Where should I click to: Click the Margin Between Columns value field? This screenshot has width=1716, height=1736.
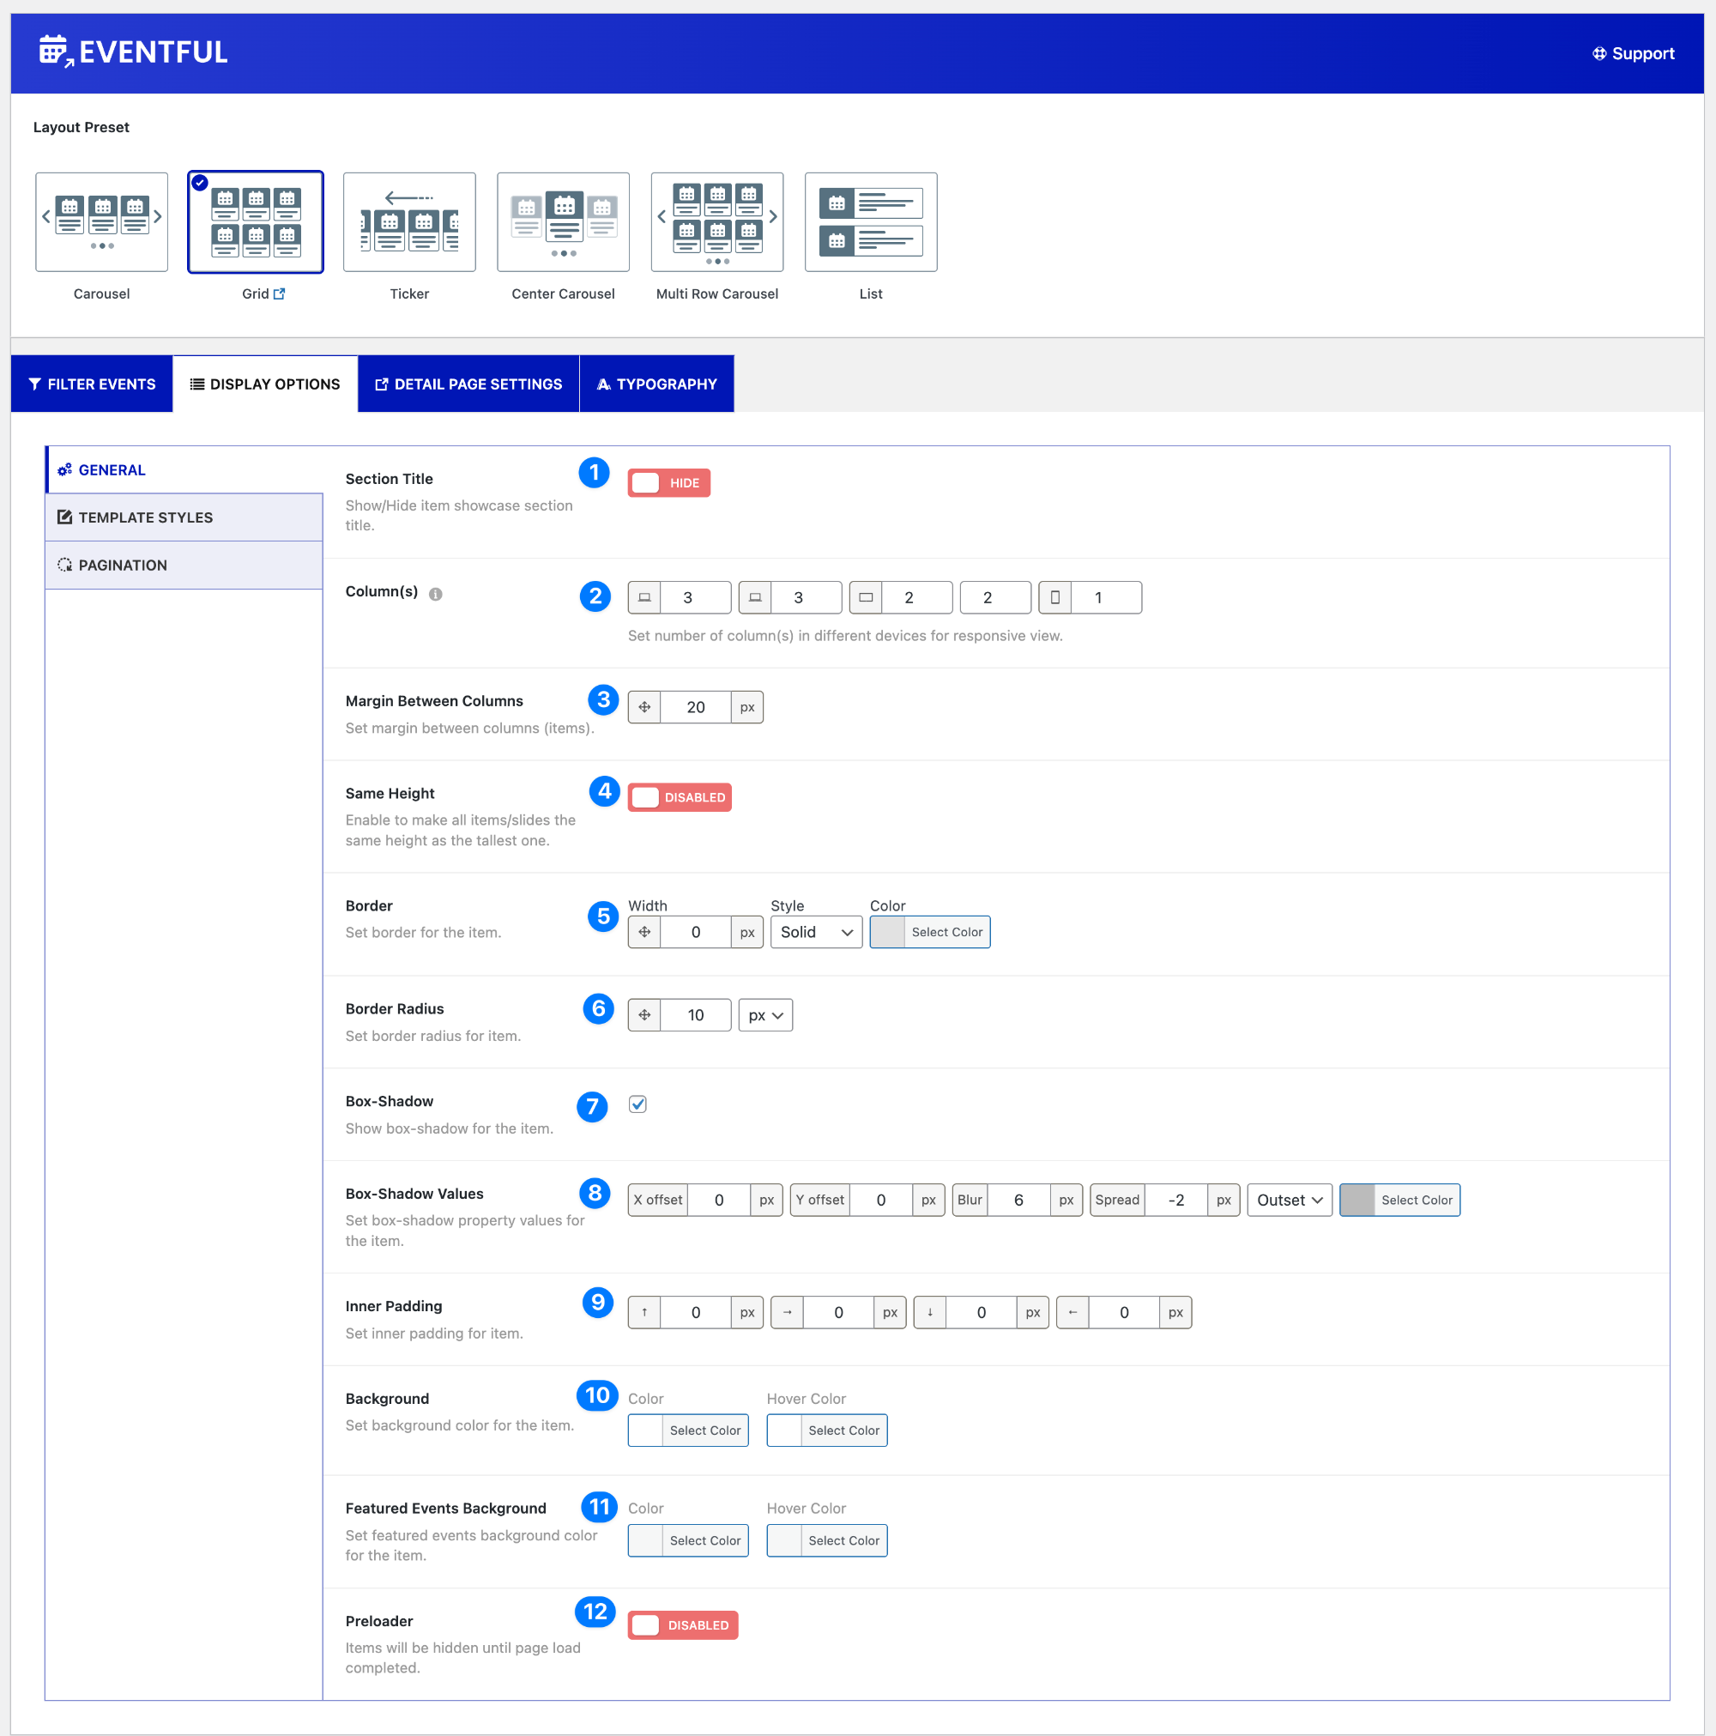click(x=695, y=707)
